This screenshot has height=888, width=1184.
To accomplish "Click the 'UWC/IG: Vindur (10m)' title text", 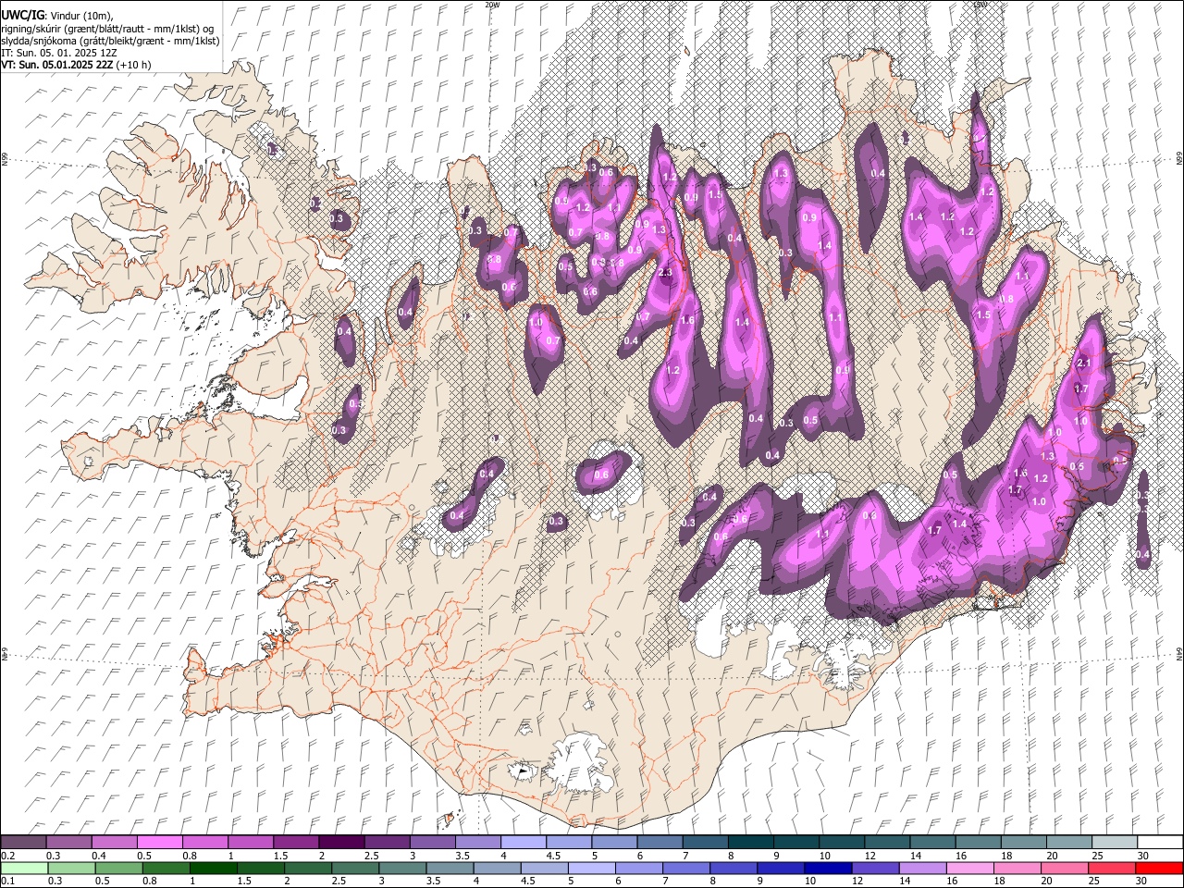I will pyautogui.click(x=57, y=16).
